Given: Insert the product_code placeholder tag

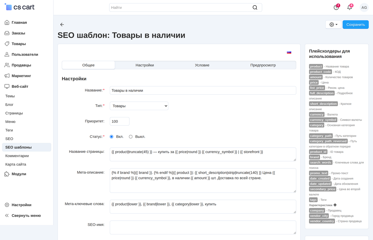Looking at the screenshot, I should [x=321, y=72].
